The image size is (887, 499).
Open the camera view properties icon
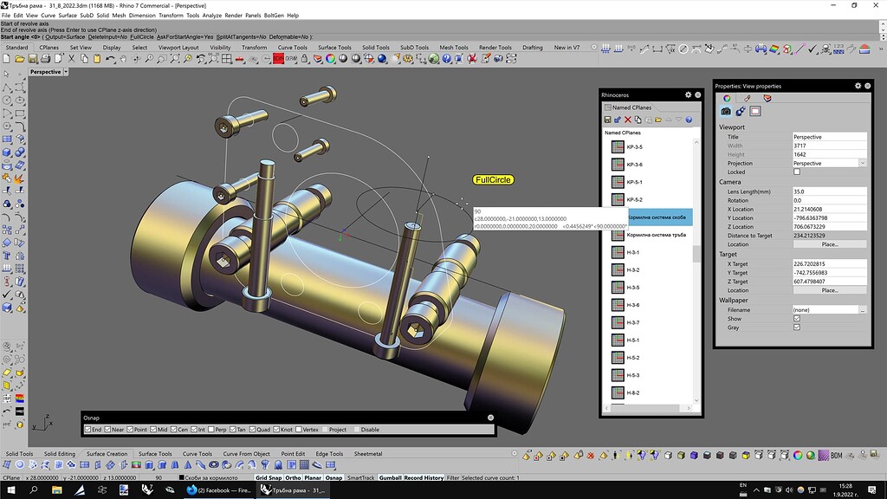pos(726,112)
